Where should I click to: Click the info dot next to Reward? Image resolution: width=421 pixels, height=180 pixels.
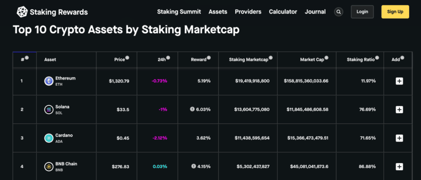tap(208, 58)
